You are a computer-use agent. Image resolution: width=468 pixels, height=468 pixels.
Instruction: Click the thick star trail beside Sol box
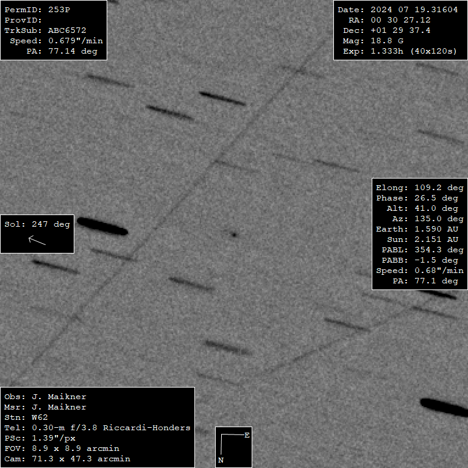102,226
